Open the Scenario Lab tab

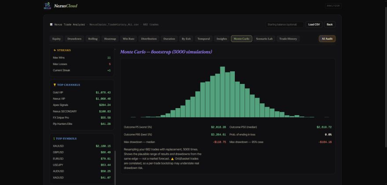(264, 39)
